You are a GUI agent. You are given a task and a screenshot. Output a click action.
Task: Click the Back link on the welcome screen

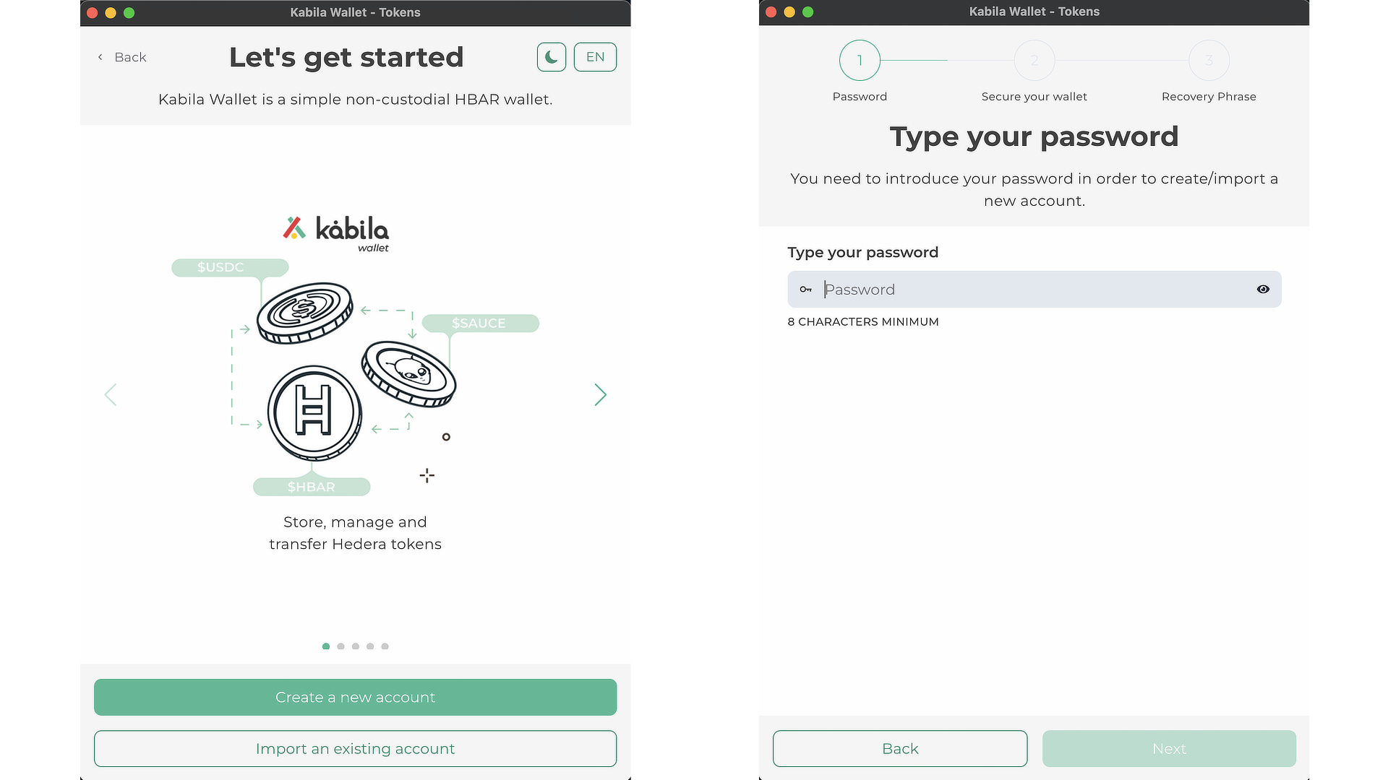122,57
